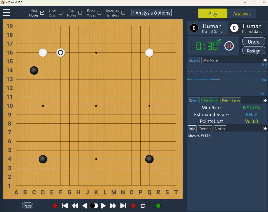The height and width of the screenshot is (212, 268).
Task: Disable the Next Moves checkbox
Action: (x=42, y=13)
